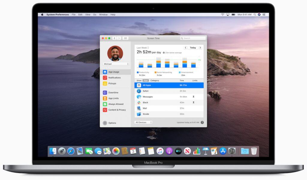The image size is (307, 180).
Task: Go to previous period chevron
Action: pos(185,48)
